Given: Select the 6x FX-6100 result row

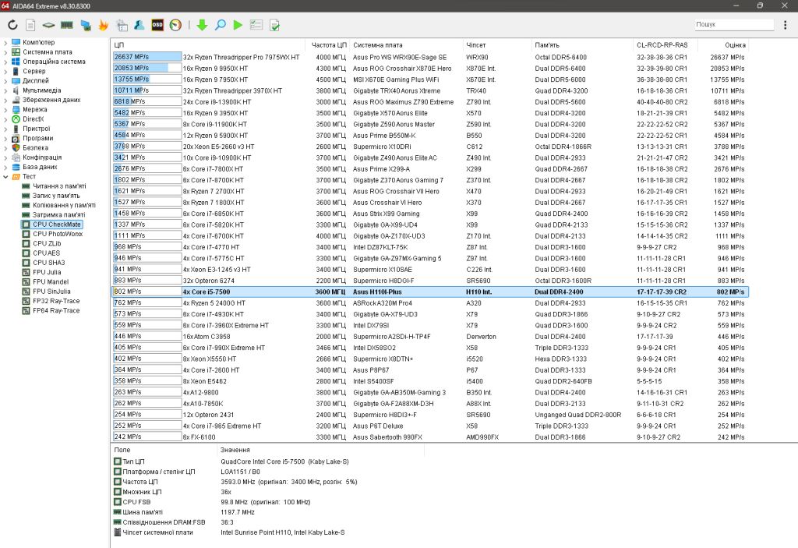Looking at the screenshot, I should (430, 437).
